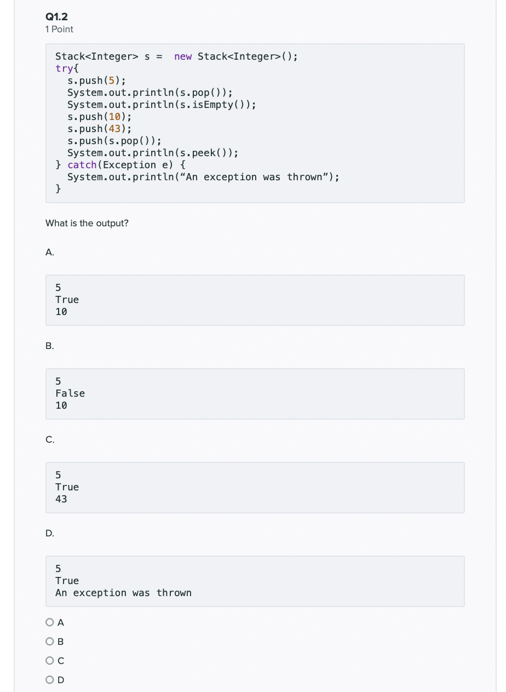Image resolution: width=506 pixels, height=692 pixels.
Task: Select radio button B
Action: pyautogui.click(x=50, y=641)
